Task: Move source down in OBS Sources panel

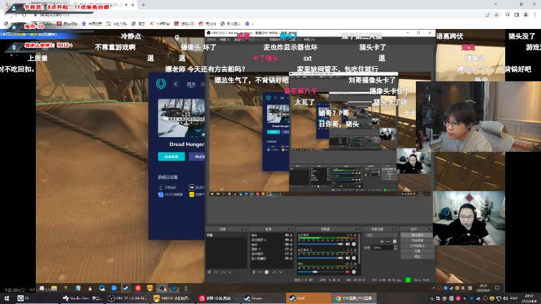Action: point(281,272)
